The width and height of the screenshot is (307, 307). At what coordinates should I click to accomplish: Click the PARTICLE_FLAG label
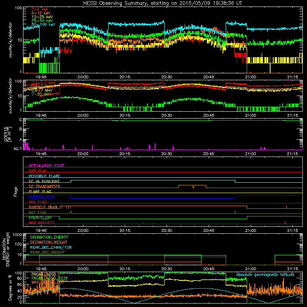[x=43, y=207]
